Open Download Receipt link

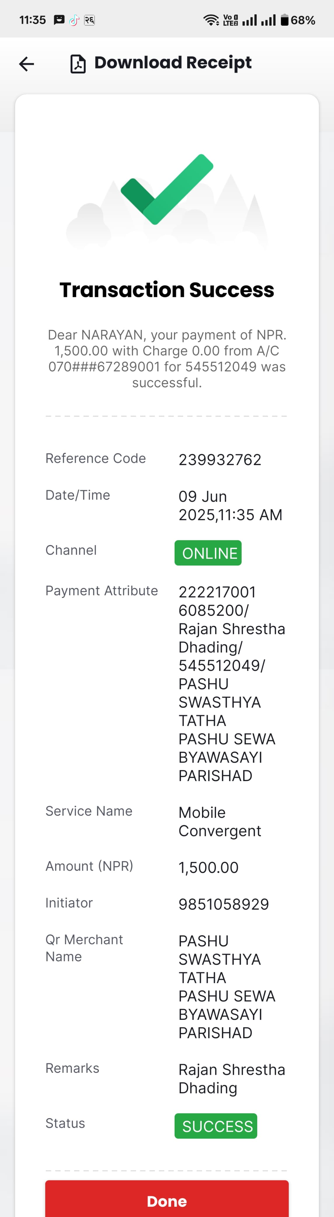coord(173,63)
